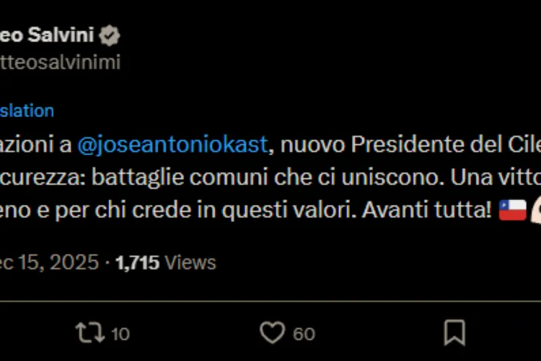Click the verified badge beside Salvini

tap(110, 36)
